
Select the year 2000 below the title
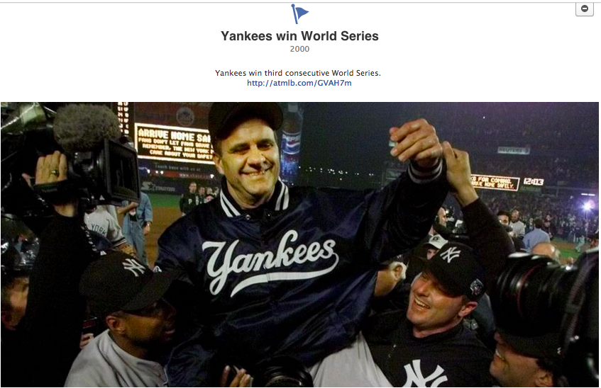299,49
